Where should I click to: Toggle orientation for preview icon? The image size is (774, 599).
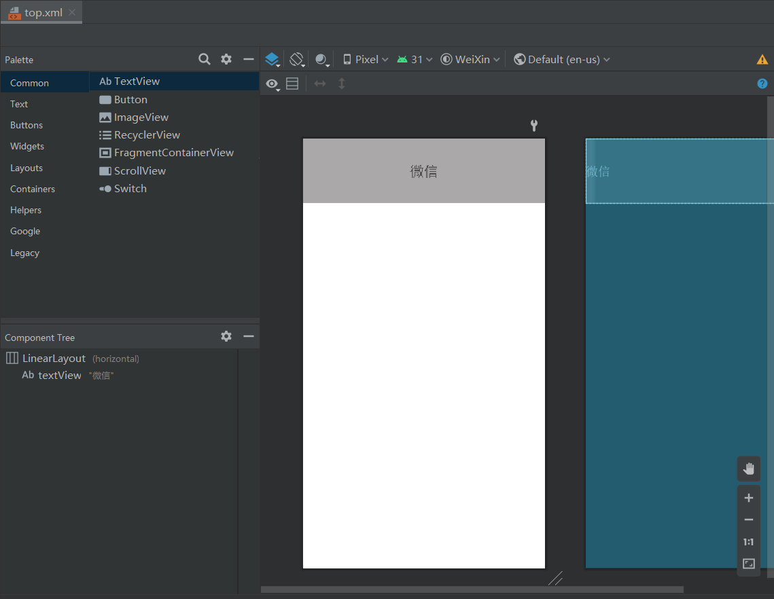[297, 59]
